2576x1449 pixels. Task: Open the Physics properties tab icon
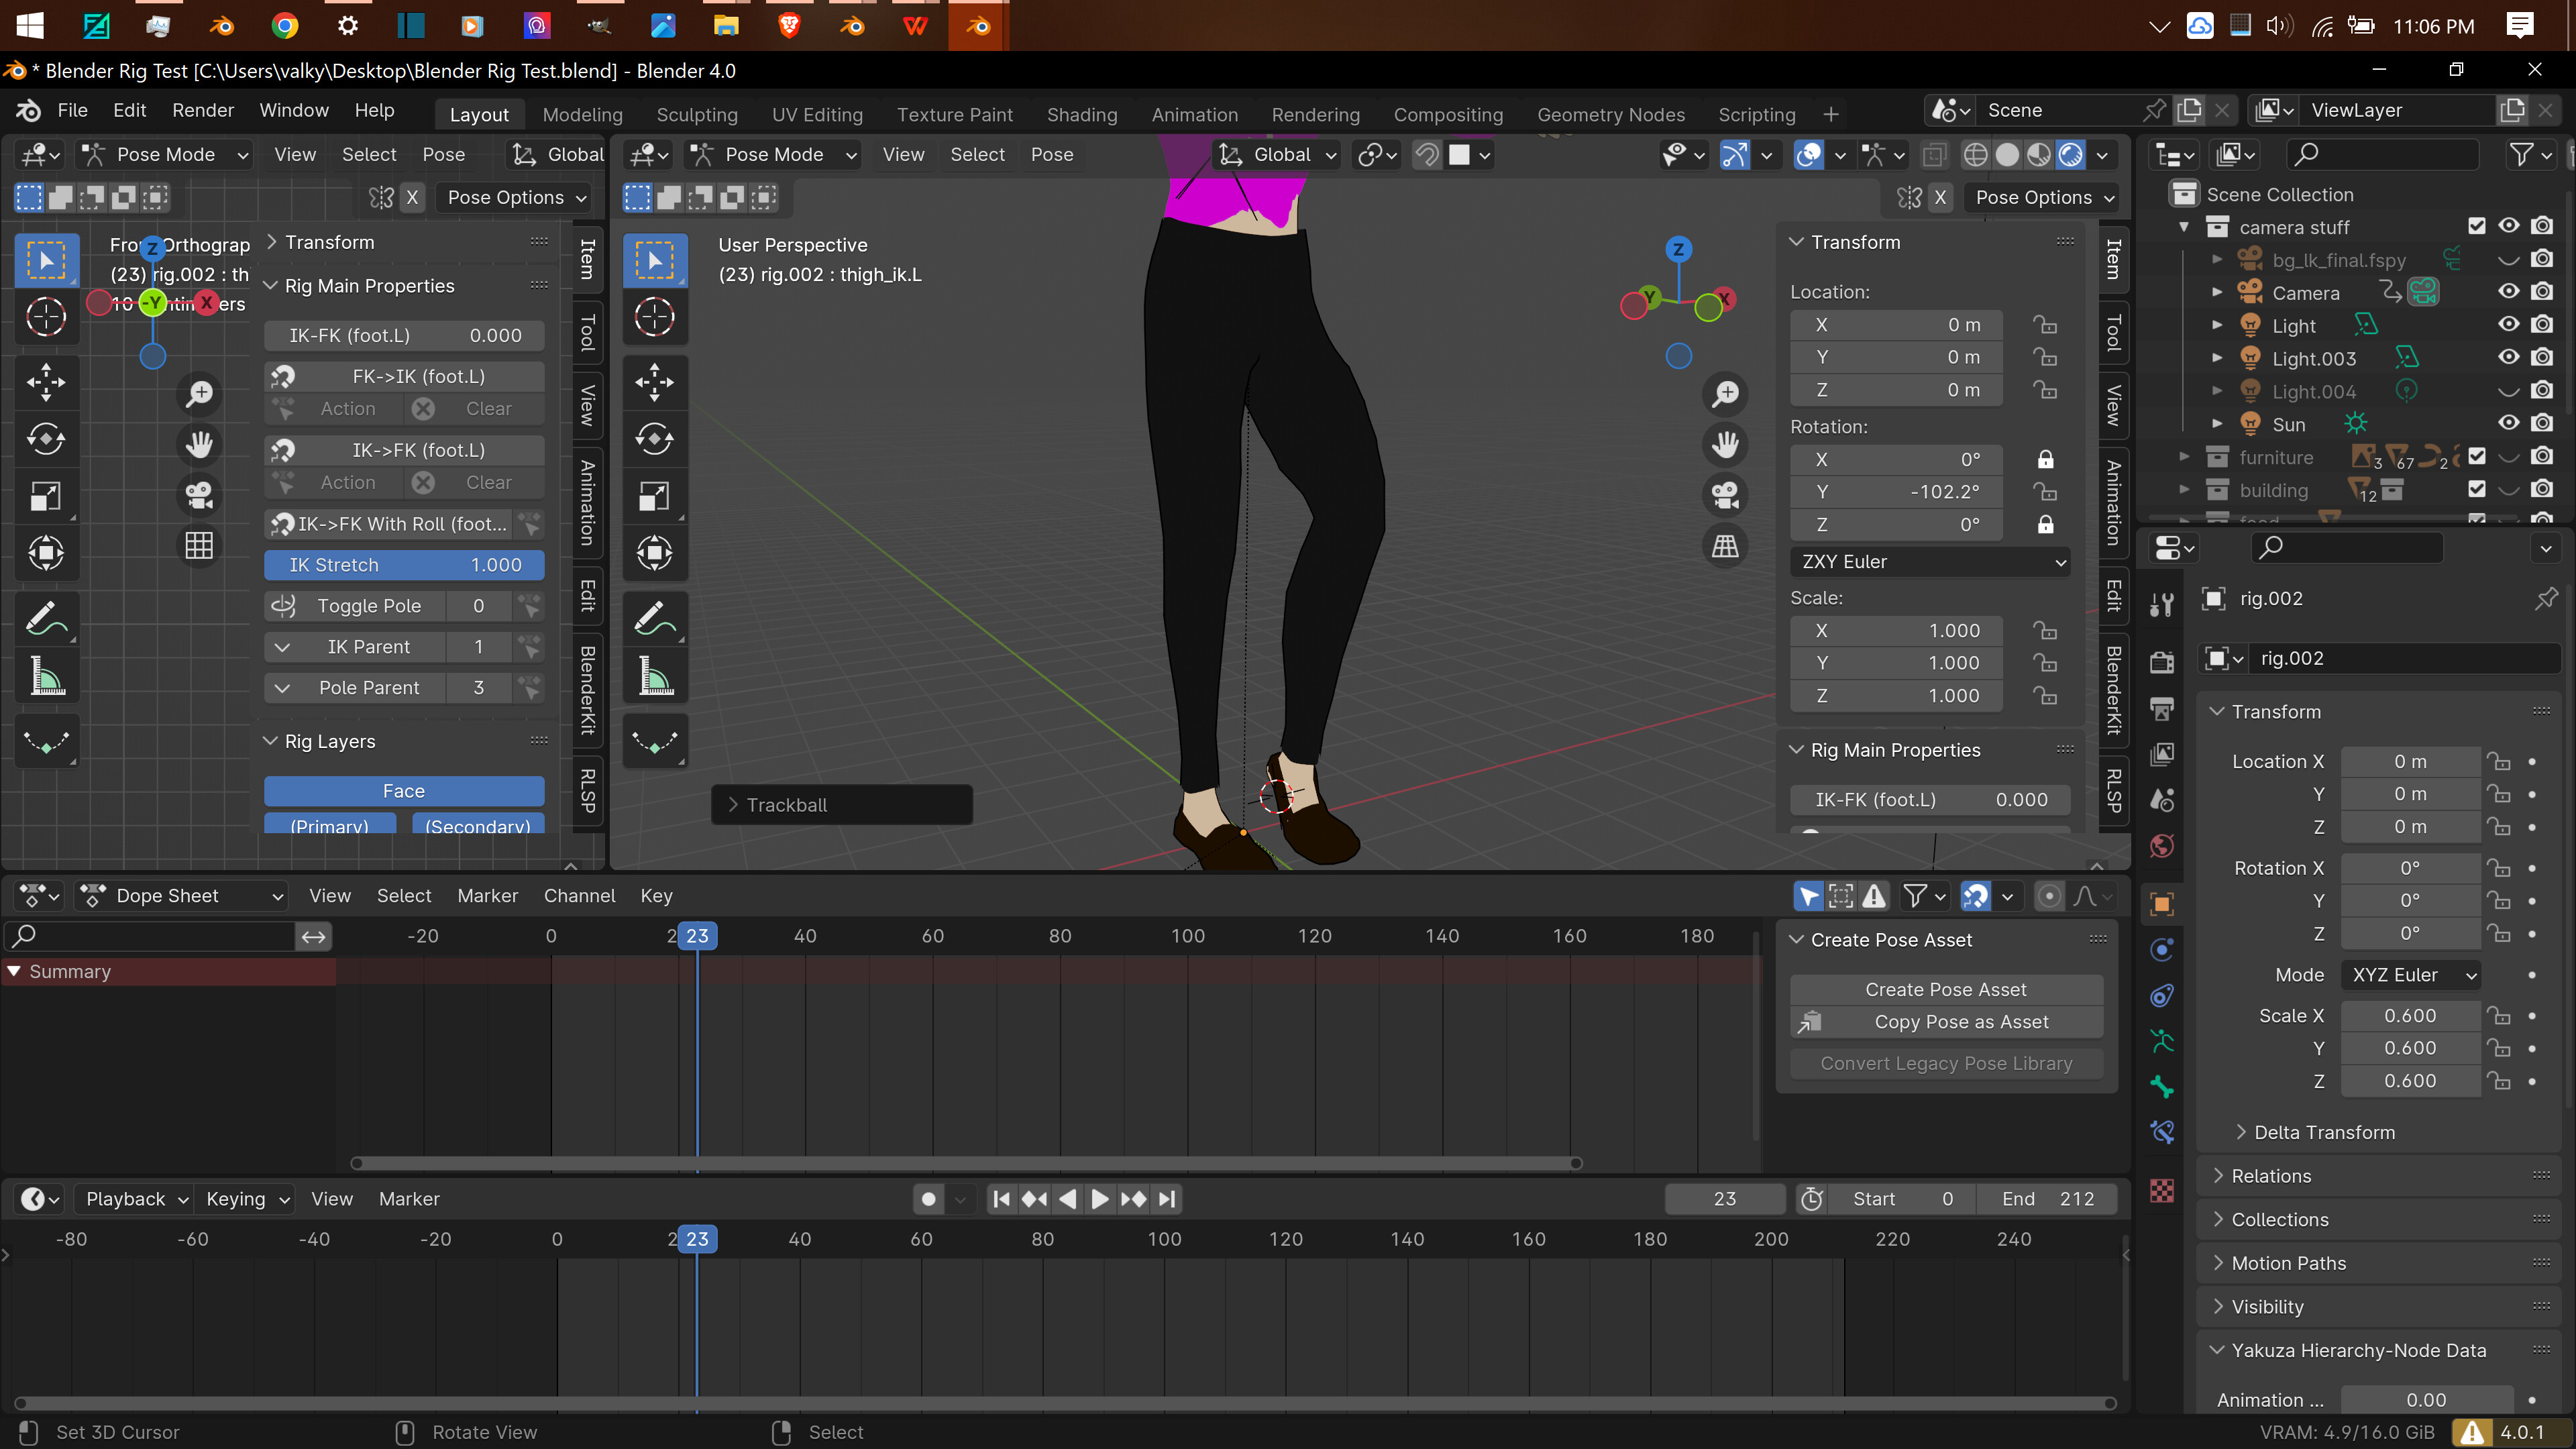coord(2162,950)
